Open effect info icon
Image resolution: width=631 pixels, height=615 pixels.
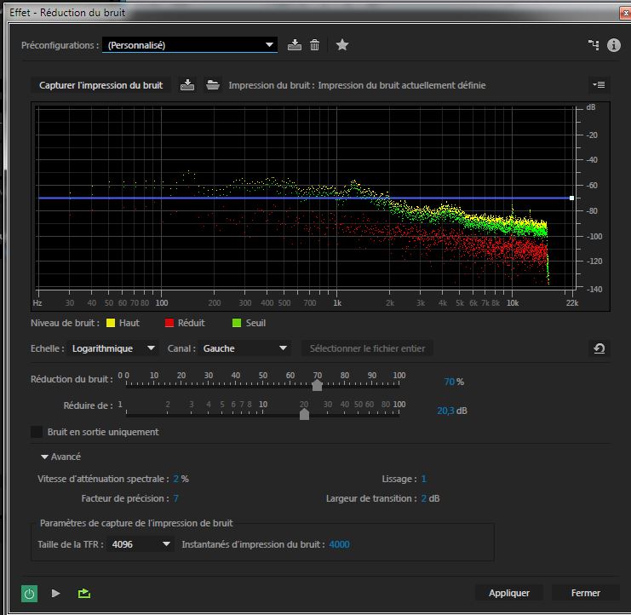tap(613, 45)
